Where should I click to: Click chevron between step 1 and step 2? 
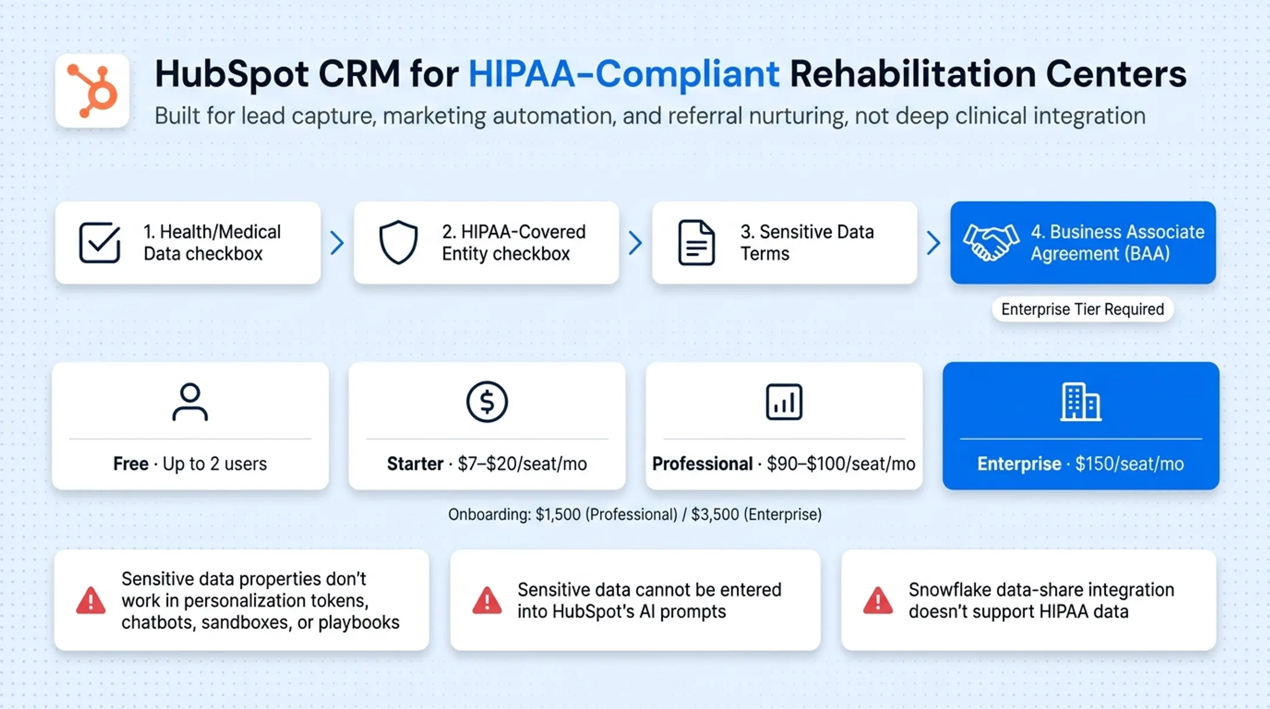(x=337, y=242)
